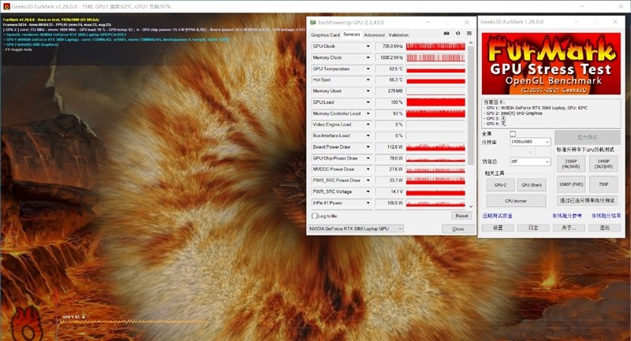631x341 pixels.
Task: Click the 62.5 °C GPU Temperature value
Action: [x=389, y=69]
